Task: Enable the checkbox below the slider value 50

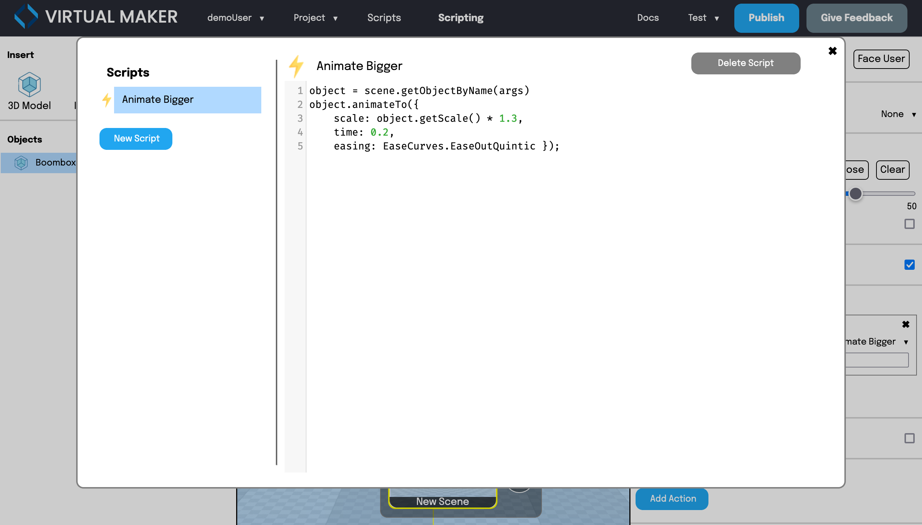Action: [909, 224]
